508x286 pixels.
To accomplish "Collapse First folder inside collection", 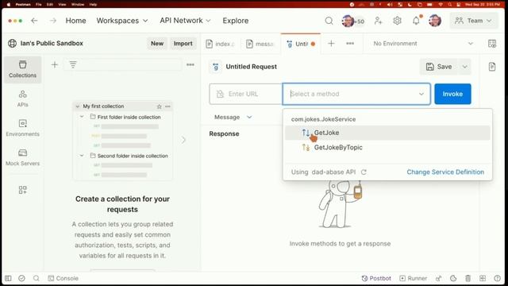I will click(82, 117).
